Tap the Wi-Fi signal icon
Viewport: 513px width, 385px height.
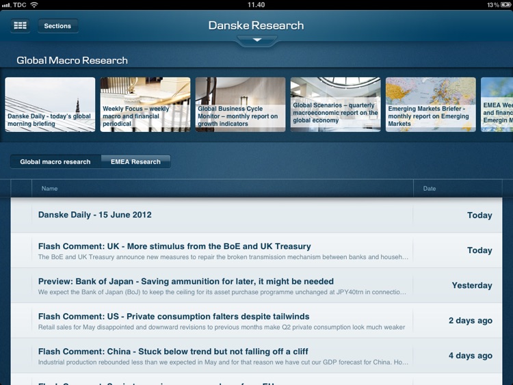34,5
